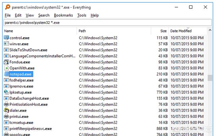Click in the search query input field
216x136 pixels.
[x=108, y=23]
